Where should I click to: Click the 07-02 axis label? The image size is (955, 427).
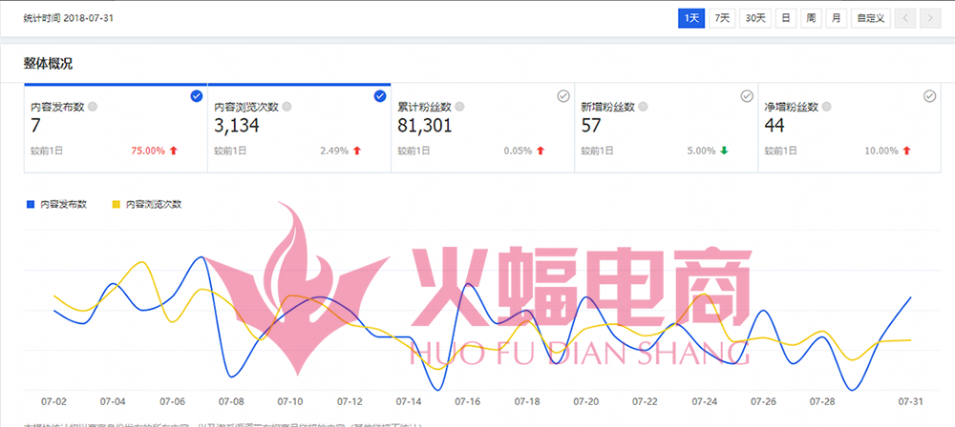click(x=53, y=402)
